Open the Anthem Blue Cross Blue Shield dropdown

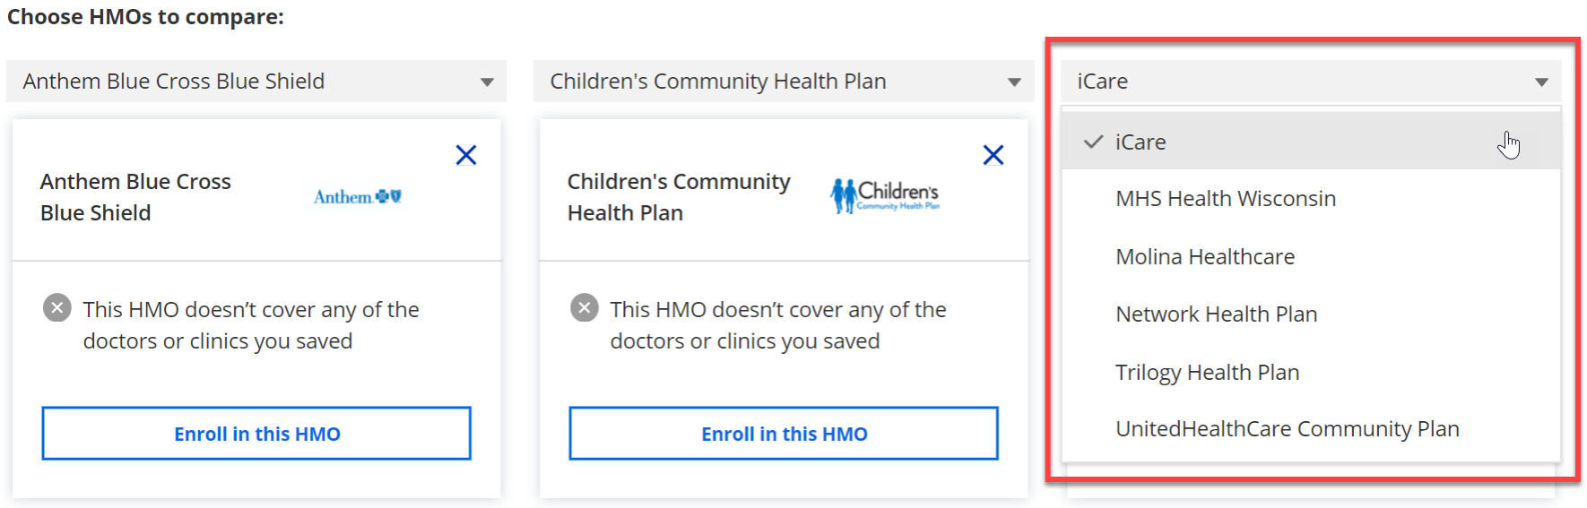tap(256, 82)
